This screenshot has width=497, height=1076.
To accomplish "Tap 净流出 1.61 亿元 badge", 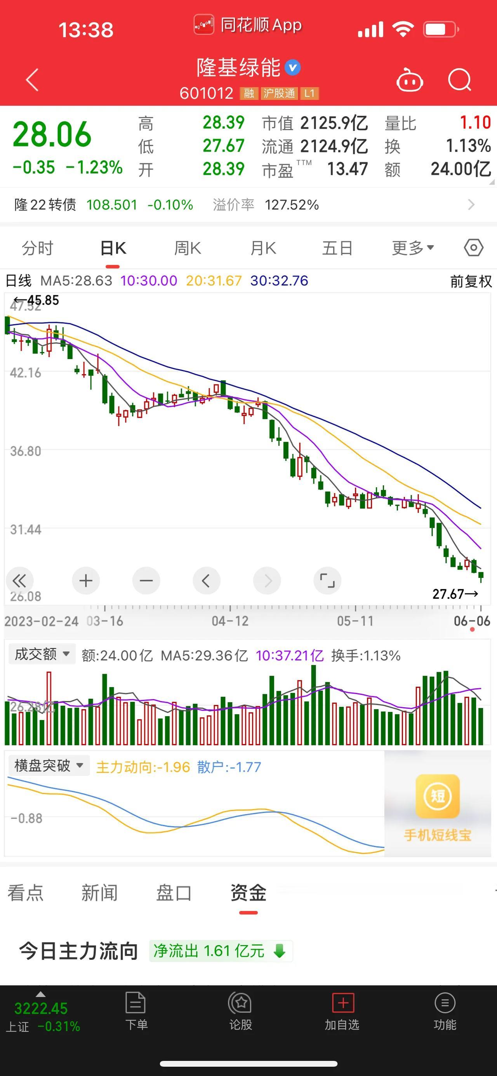I will 221,951.
